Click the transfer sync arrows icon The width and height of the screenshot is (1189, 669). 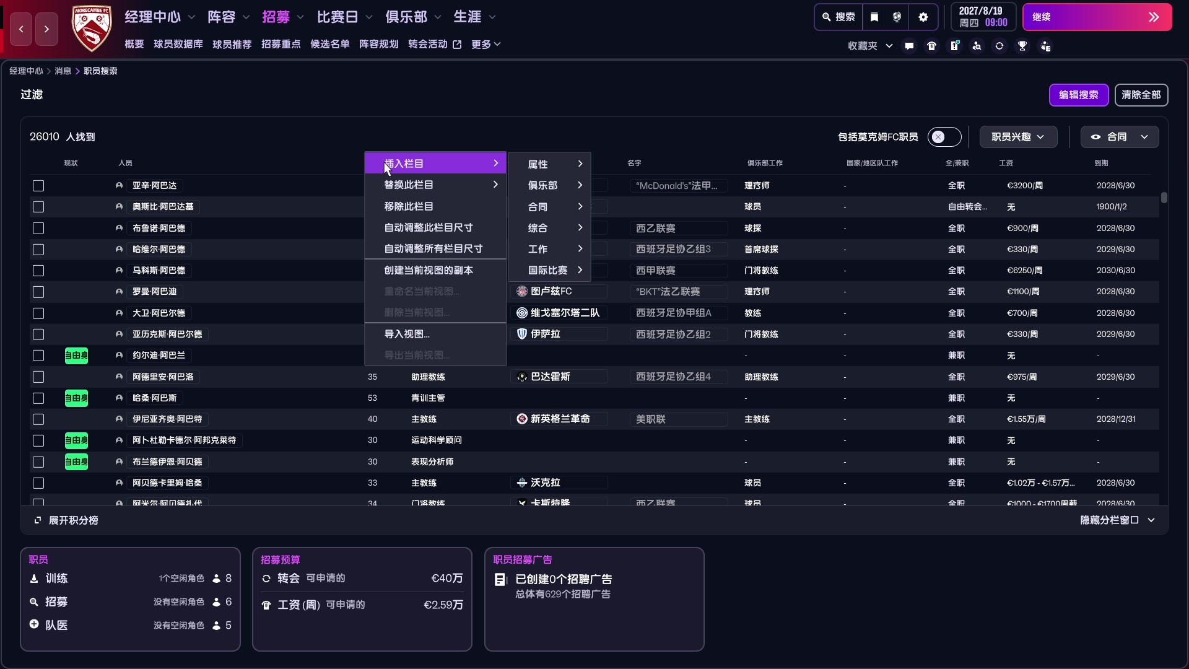point(1000,45)
